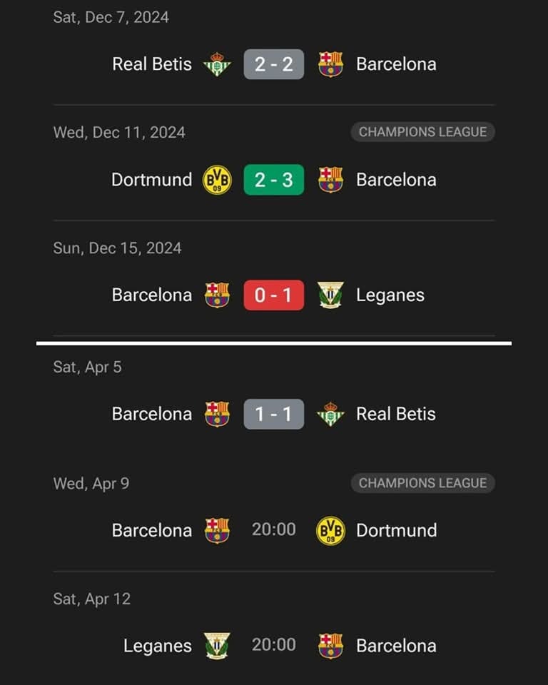
Task: Click Dortmund BVB logo in Dec 11 match
Action: (x=217, y=180)
